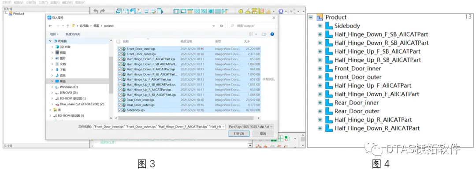Click the change view layout icon
The height and width of the screenshot is (170, 476).
pos(251,34)
